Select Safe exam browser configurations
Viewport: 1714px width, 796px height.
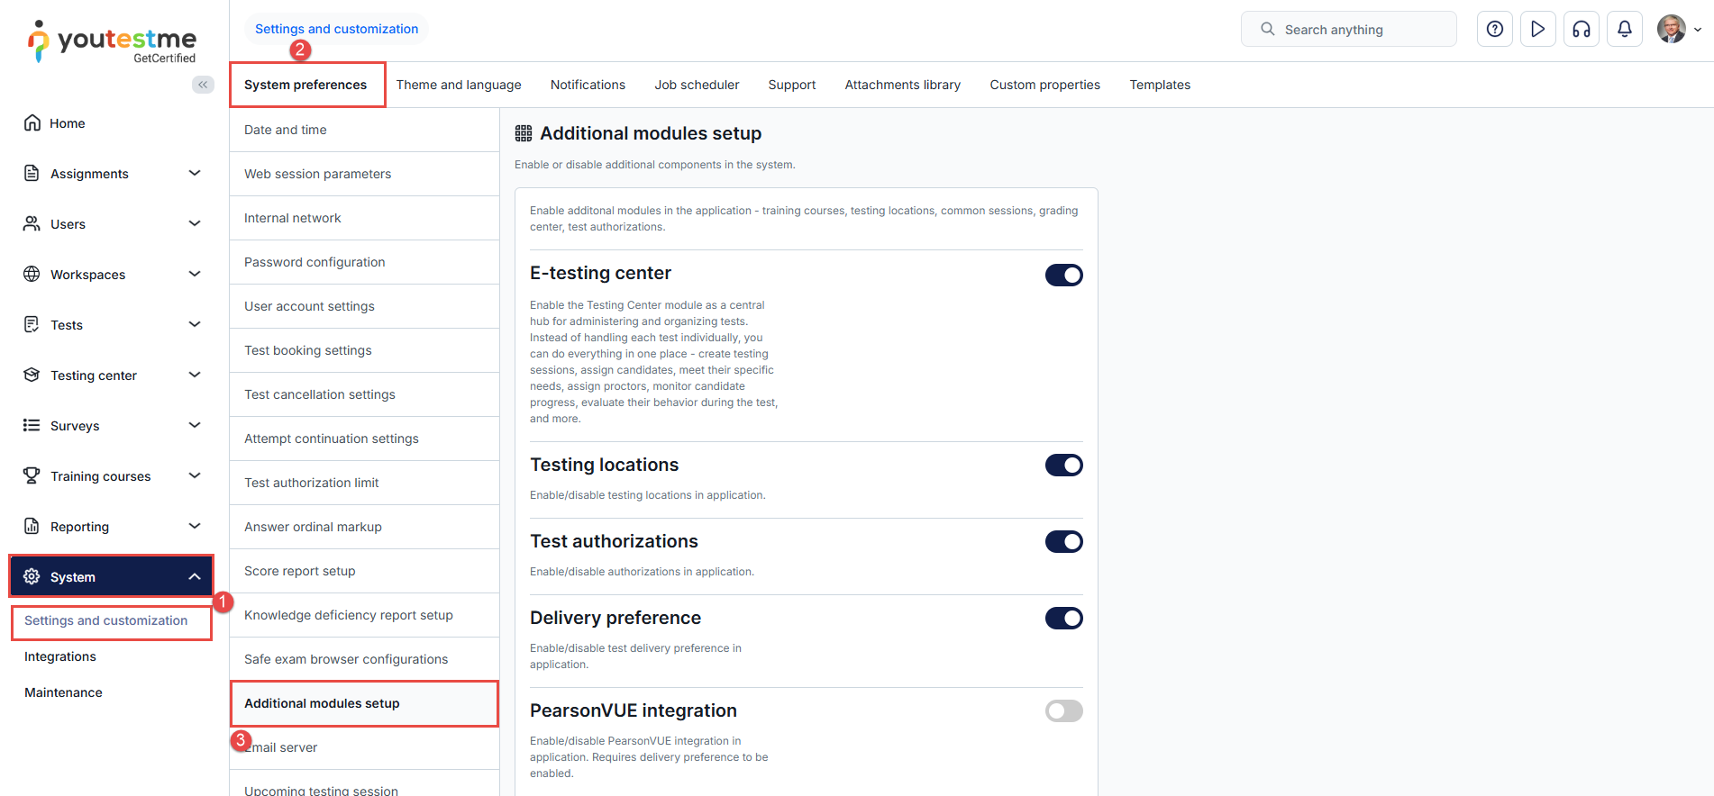tap(365, 659)
